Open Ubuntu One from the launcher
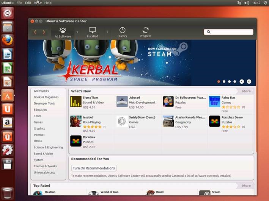The image size is (269, 201). [x=7, y=109]
